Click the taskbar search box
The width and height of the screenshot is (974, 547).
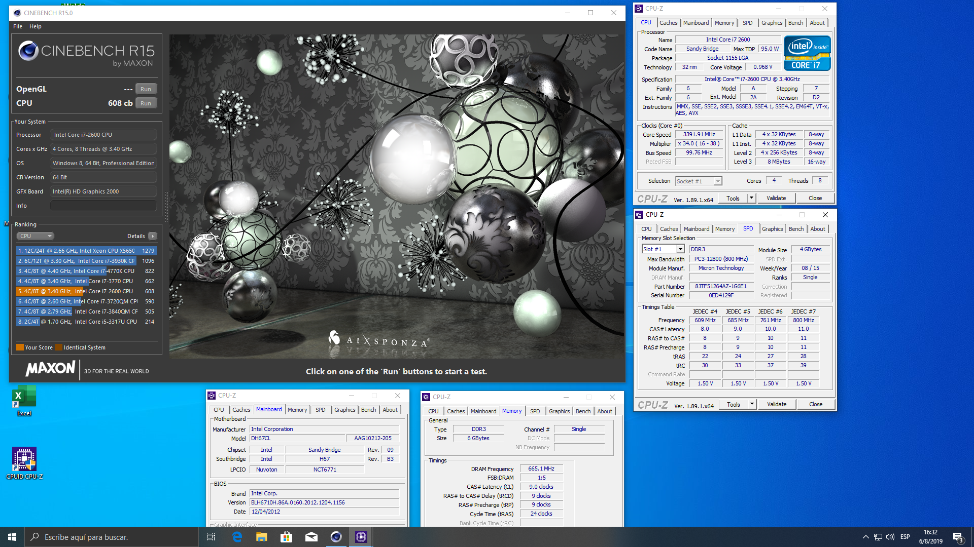112,537
